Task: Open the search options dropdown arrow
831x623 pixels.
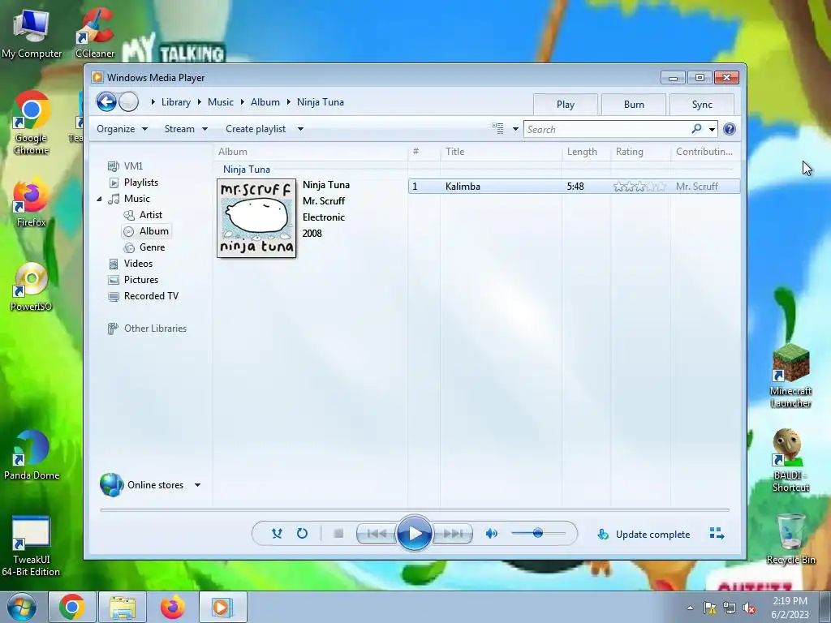Action: point(712,129)
